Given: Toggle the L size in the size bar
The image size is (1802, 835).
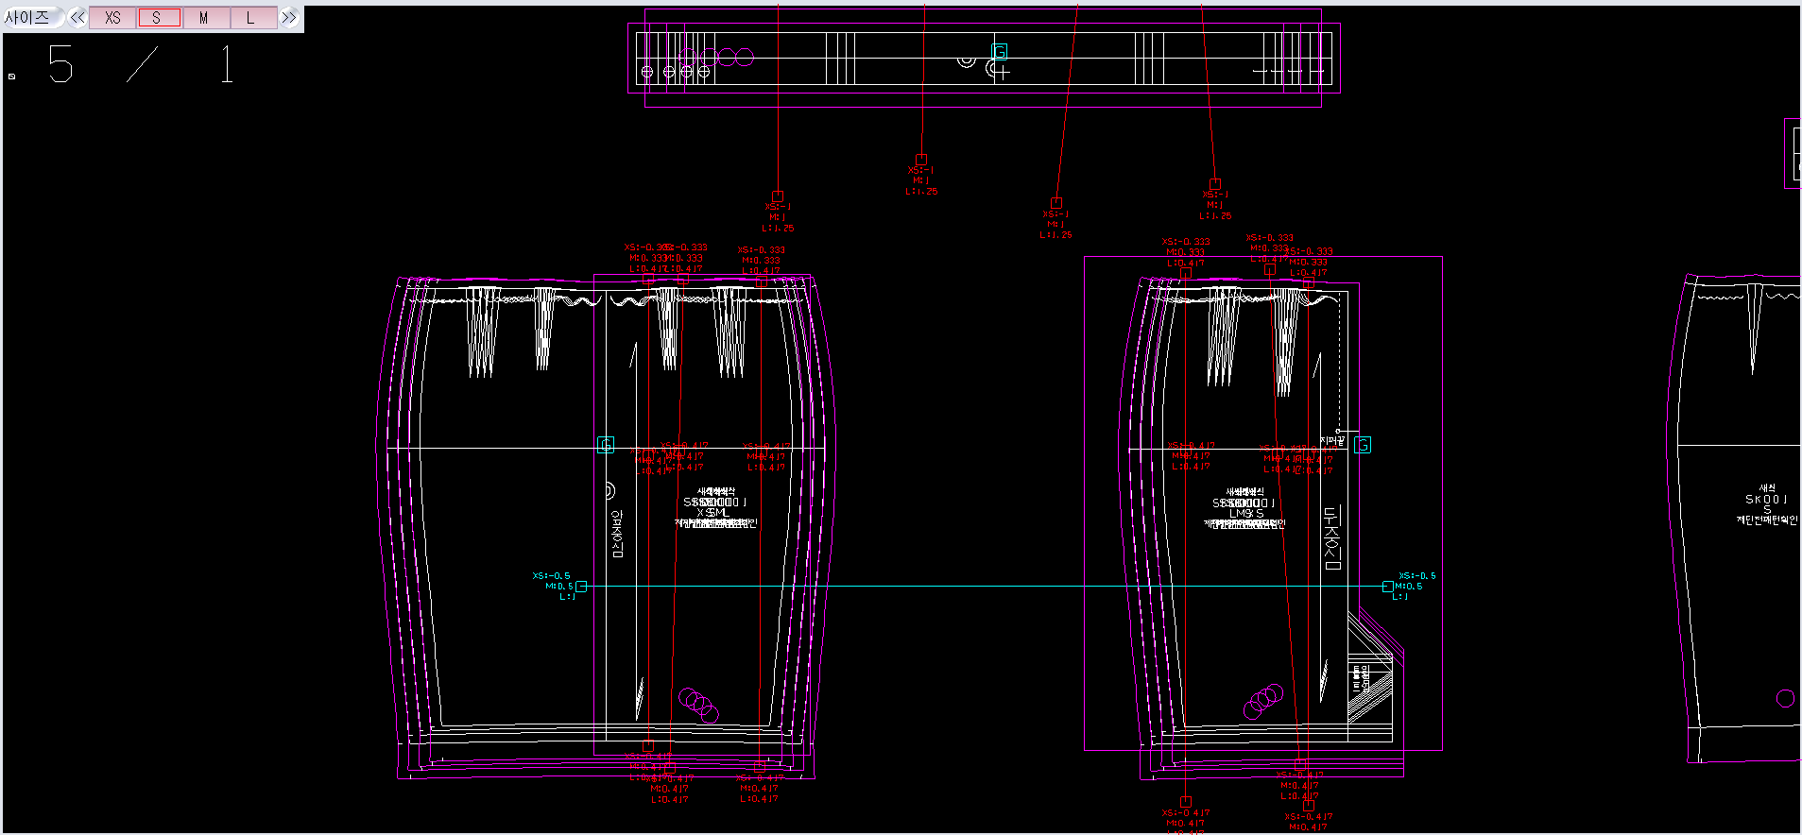Looking at the screenshot, I should click(x=250, y=18).
